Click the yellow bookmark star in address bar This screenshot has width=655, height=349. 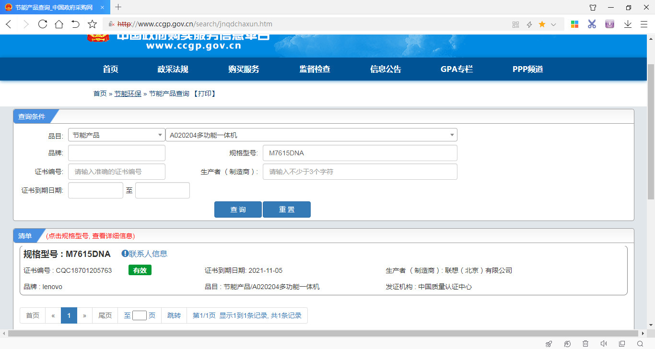click(542, 24)
